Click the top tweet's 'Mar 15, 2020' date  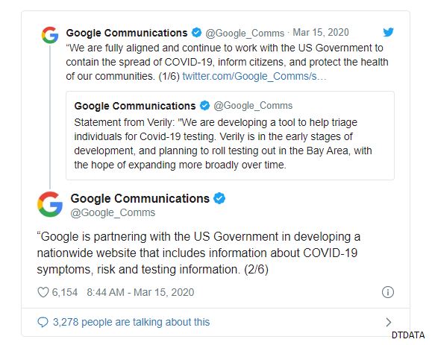coord(321,33)
